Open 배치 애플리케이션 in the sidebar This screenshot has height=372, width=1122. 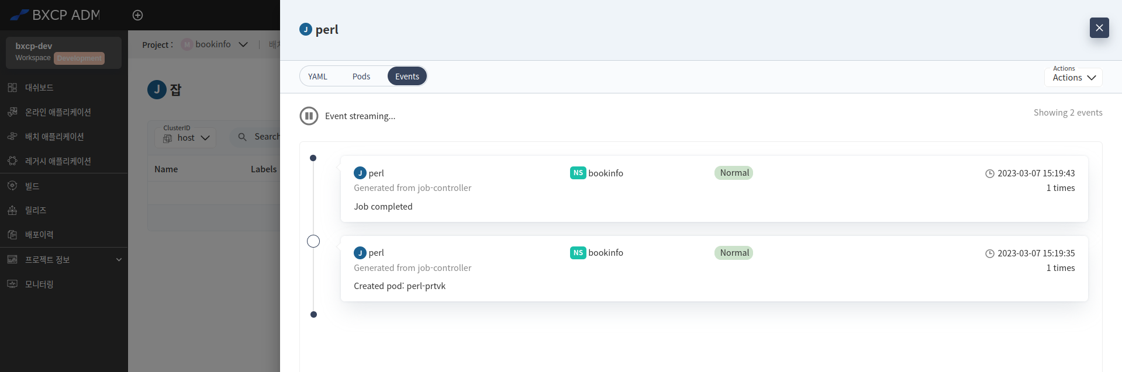[64, 137]
